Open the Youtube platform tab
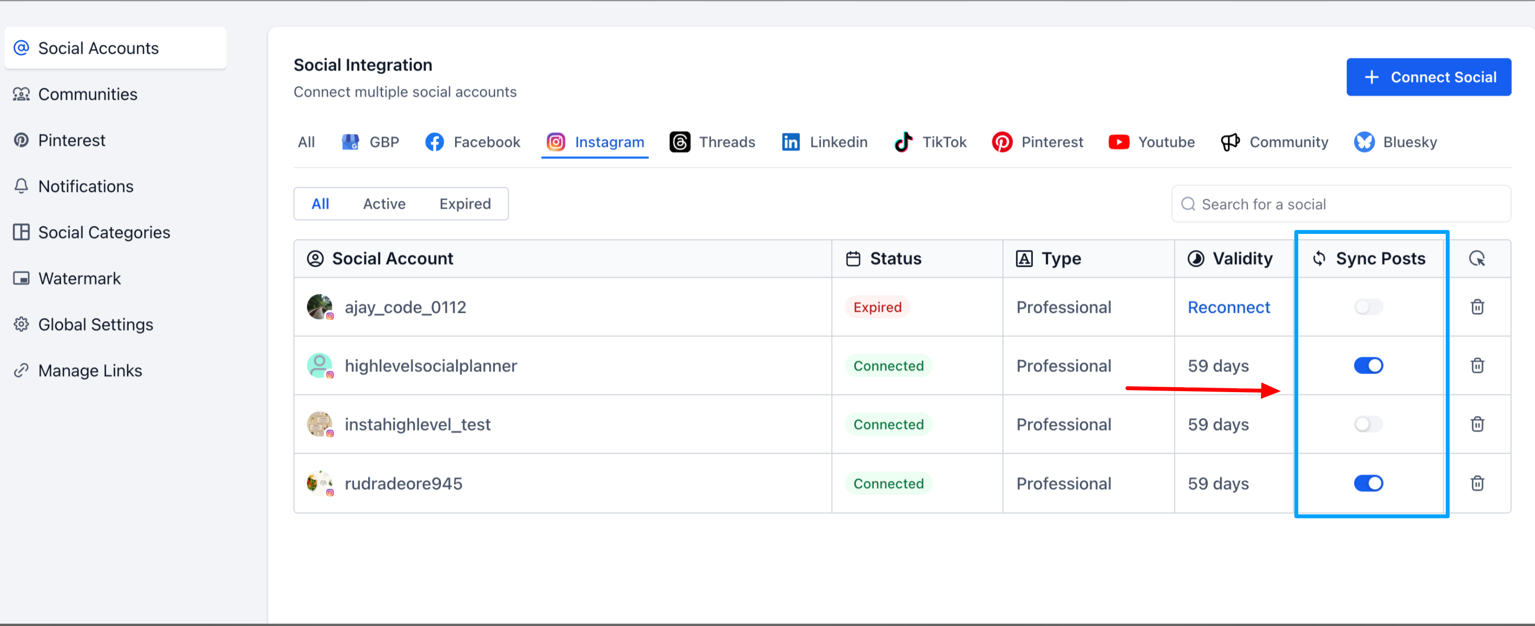Screen dimensions: 1535x626 pos(1151,142)
